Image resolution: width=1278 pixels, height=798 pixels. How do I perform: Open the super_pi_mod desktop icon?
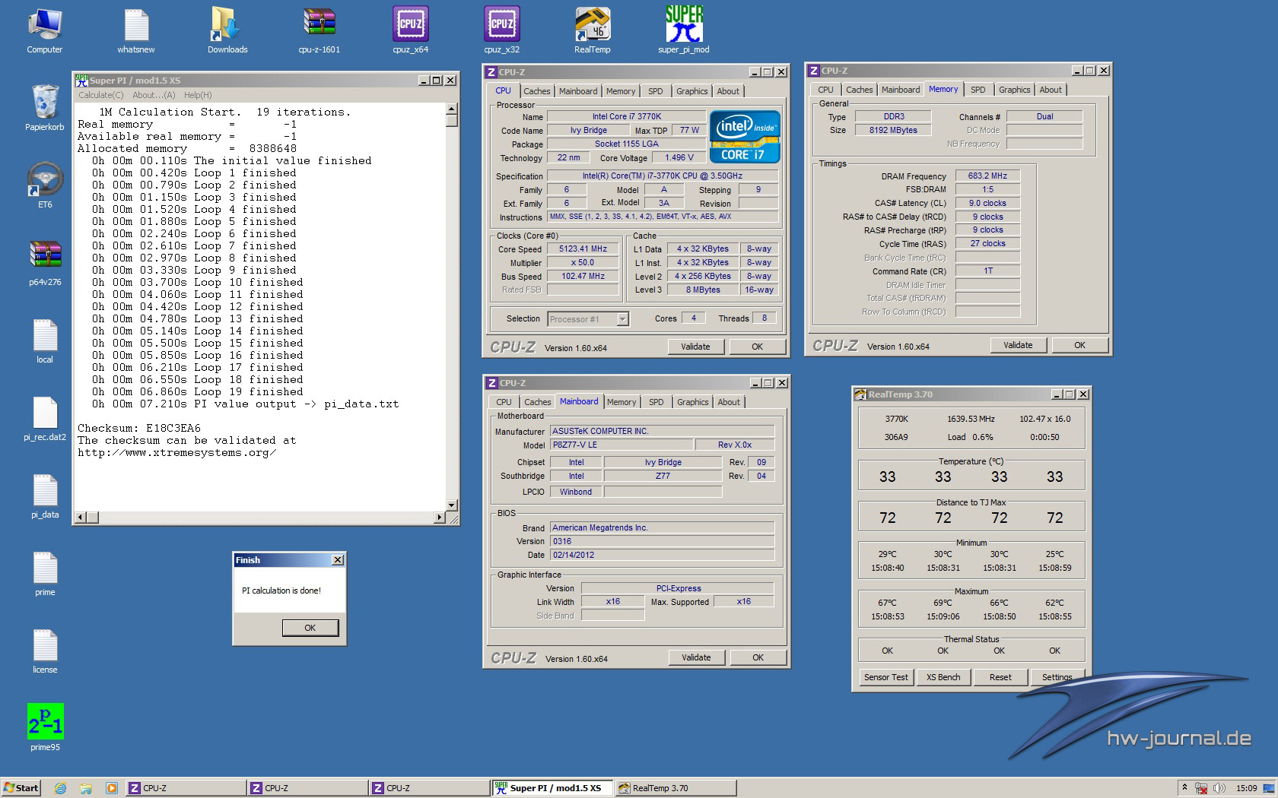click(x=683, y=25)
